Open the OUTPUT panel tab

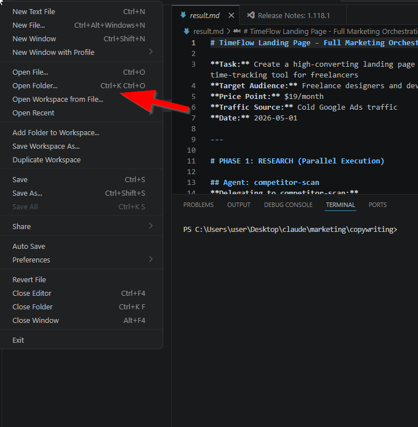click(239, 205)
